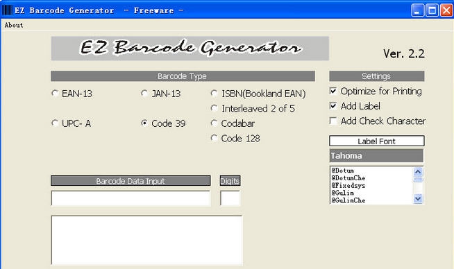The width and height of the screenshot is (454, 269).
Task: Click the EZ Barcode Generator logo banner
Action: click(190, 49)
